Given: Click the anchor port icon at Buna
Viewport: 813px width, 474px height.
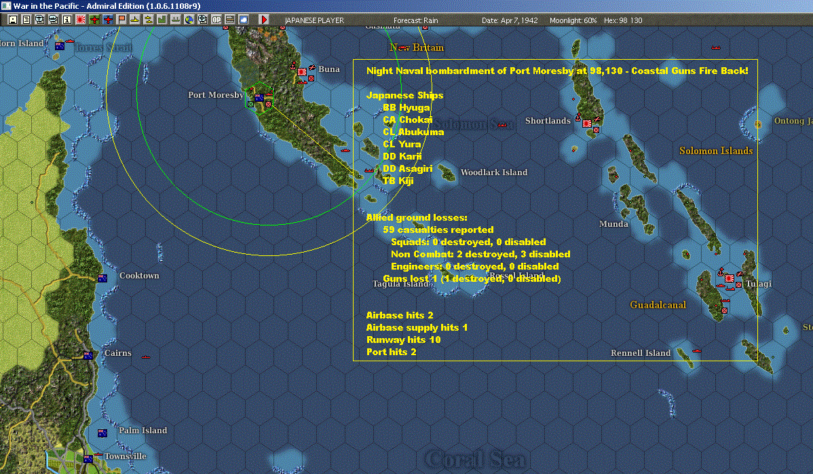Looking at the screenshot, I should click(293, 66).
